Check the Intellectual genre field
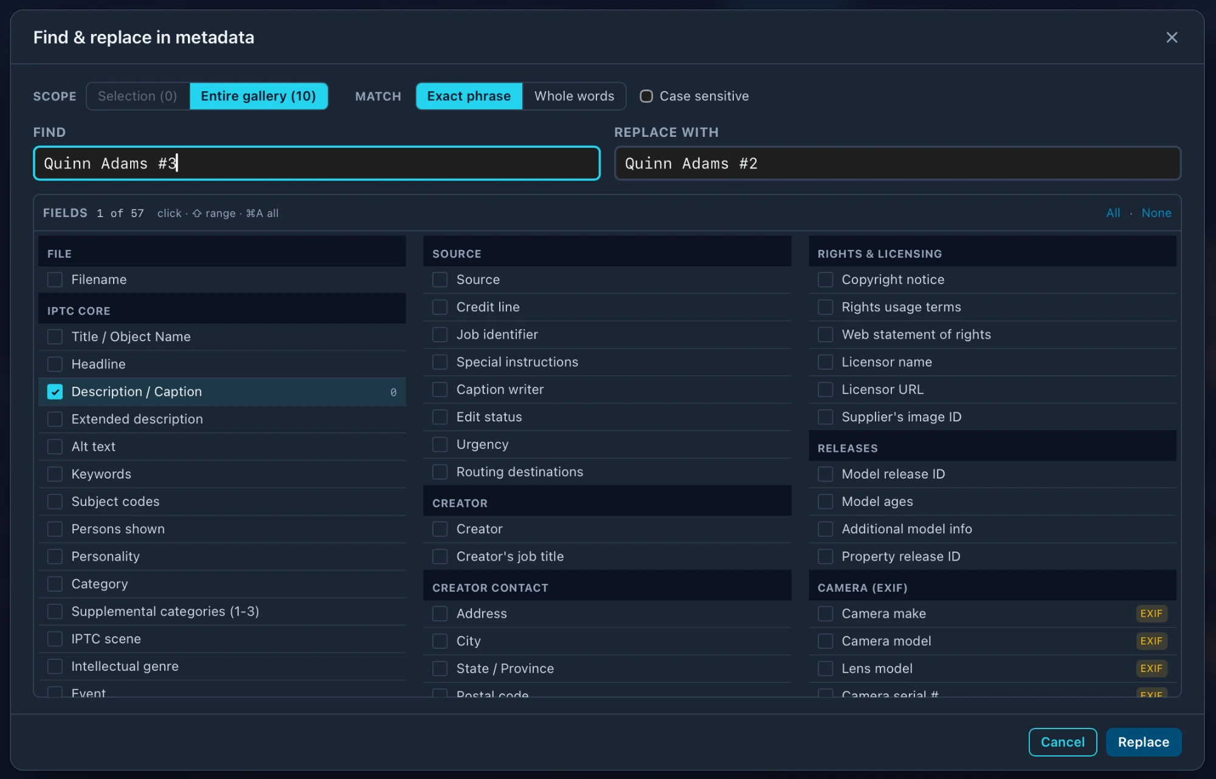 coord(55,666)
